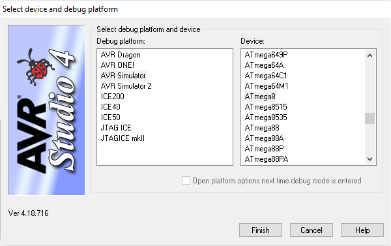
Task: Choose ATmega88 device entry
Action: (x=262, y=128)
